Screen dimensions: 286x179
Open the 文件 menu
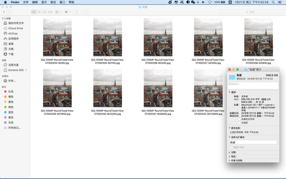26,2
